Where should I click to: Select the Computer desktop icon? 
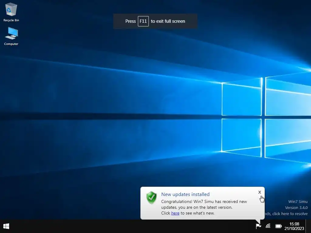[11, 36]
